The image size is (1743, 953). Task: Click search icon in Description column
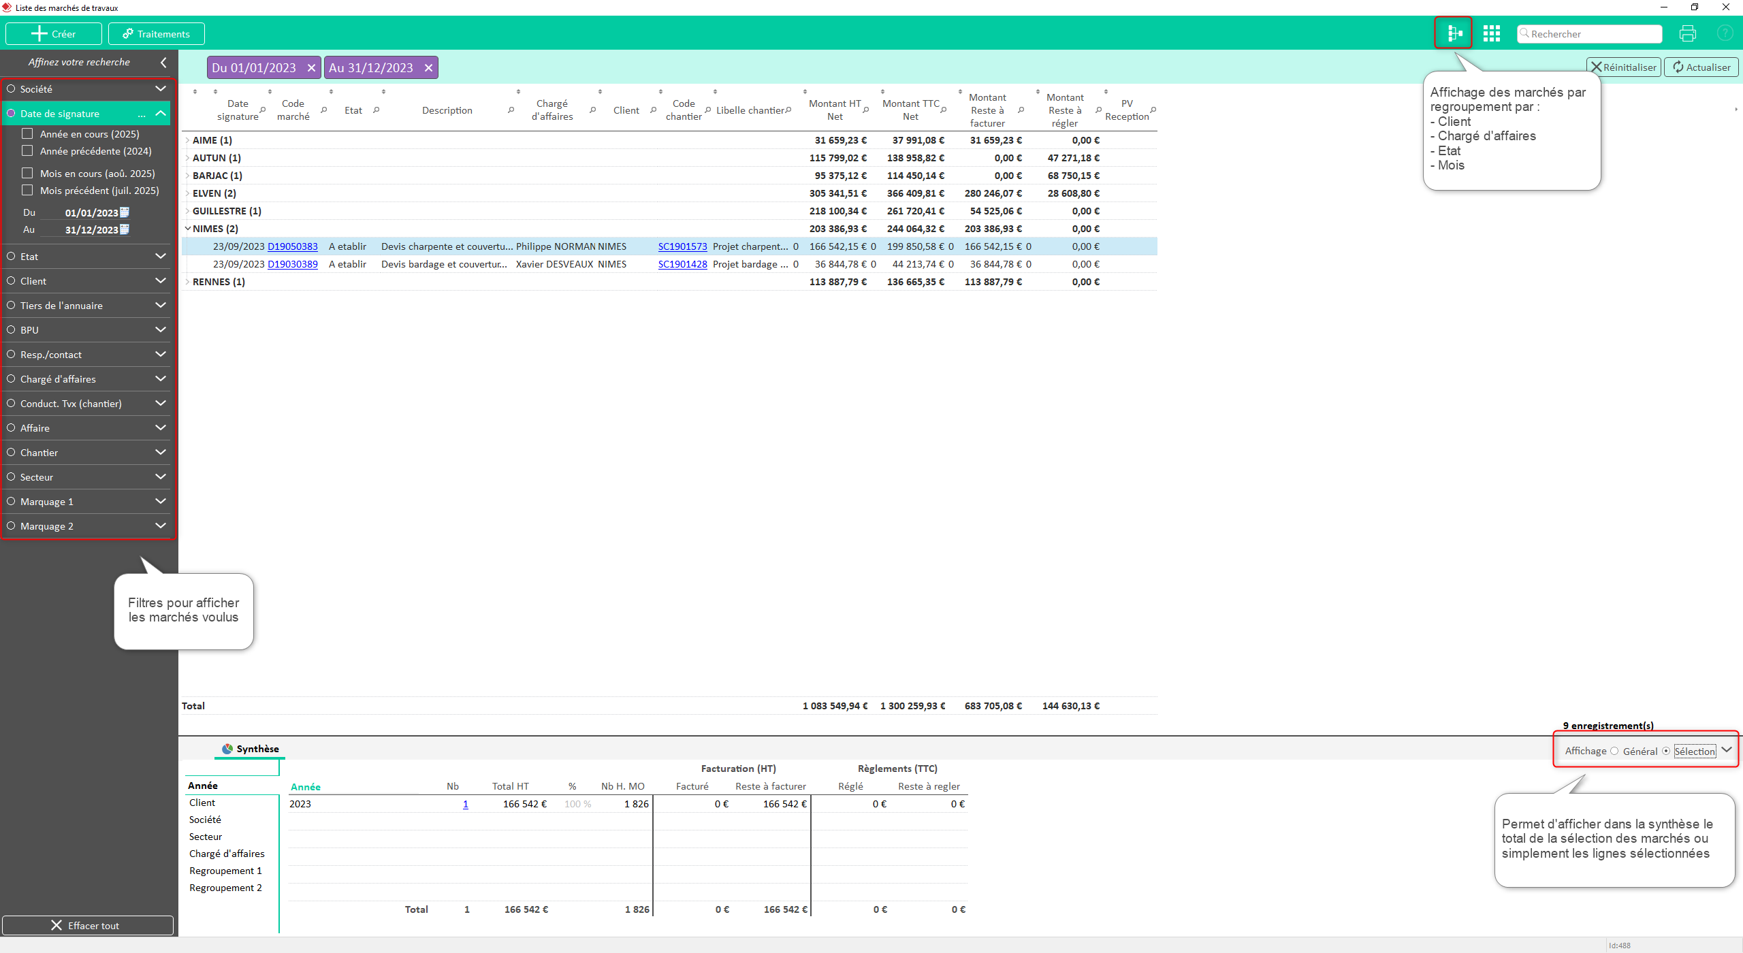point(511,110)
